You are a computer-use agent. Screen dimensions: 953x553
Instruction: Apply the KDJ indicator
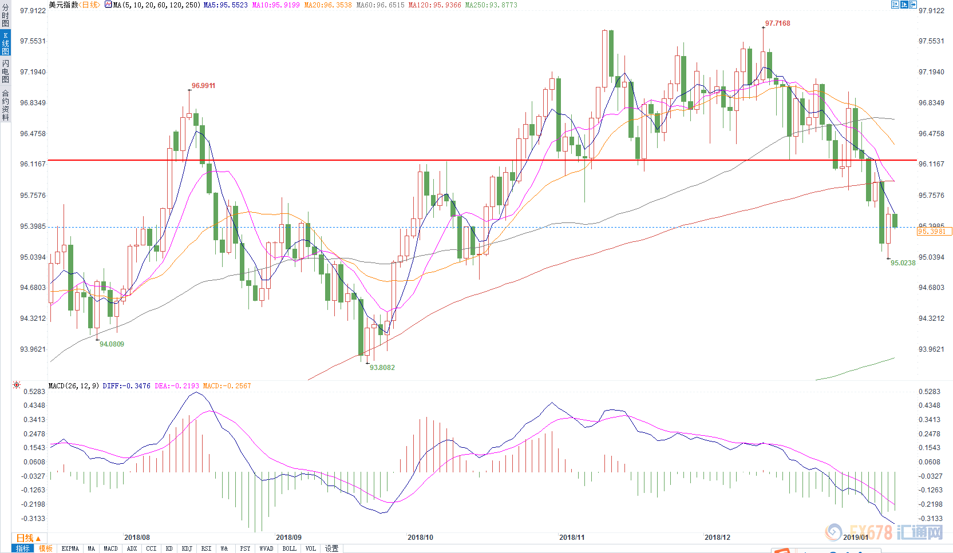pos(187,548)
